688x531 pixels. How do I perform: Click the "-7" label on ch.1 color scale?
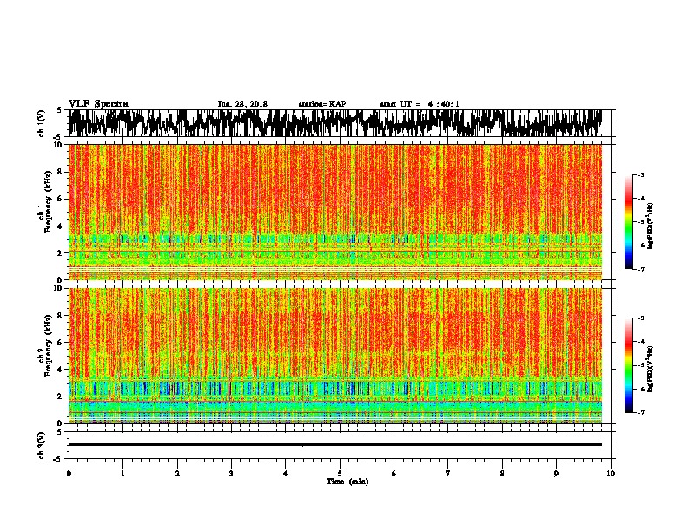pyautogui.click(x=640, y=269)
